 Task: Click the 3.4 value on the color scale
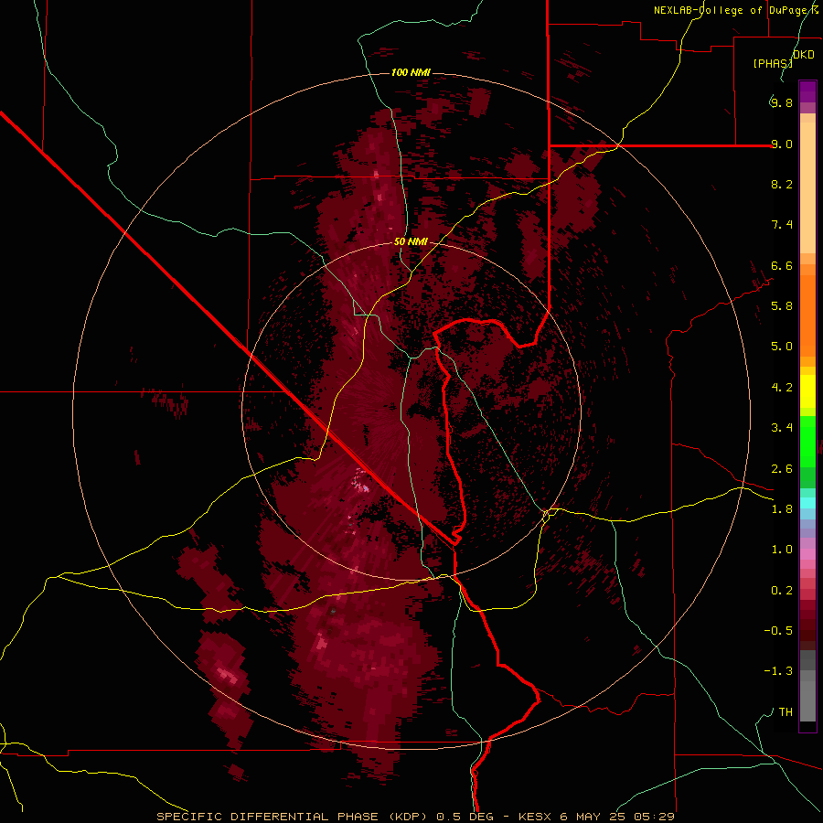click(782, 428)
